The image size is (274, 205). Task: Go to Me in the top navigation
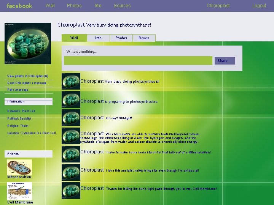(98, 6)
